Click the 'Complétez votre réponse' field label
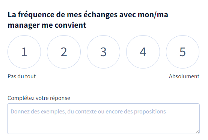Screen dimensions: 208x140 [x=39, y=98]
